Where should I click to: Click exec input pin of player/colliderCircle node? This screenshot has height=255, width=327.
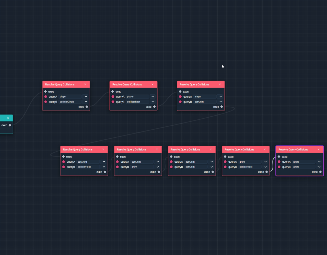click(45, 92)
